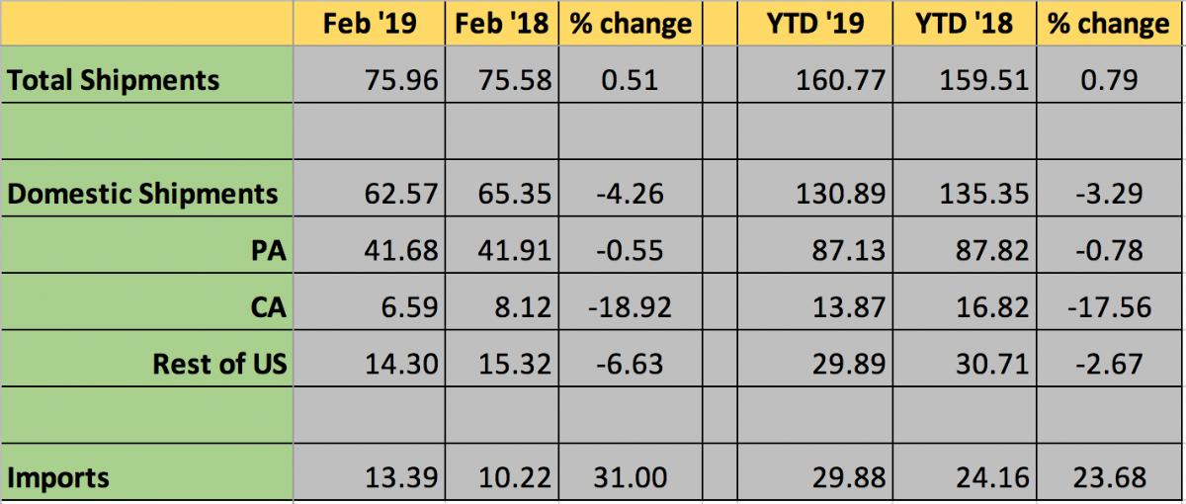
Task: Click the YTD '18 header cell
Action: click(965, 24)
